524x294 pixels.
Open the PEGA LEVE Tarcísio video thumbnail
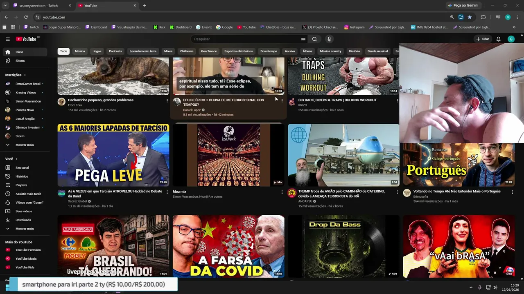(x=113, y=155)
